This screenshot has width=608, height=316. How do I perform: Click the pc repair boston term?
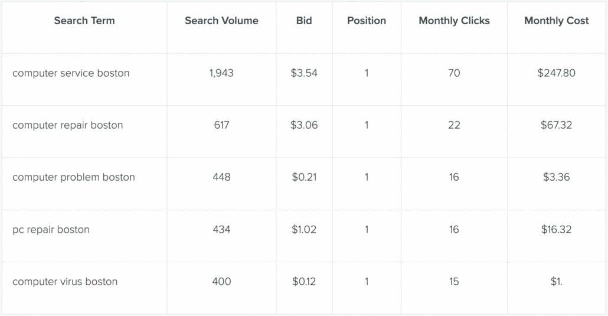point(51,229)
